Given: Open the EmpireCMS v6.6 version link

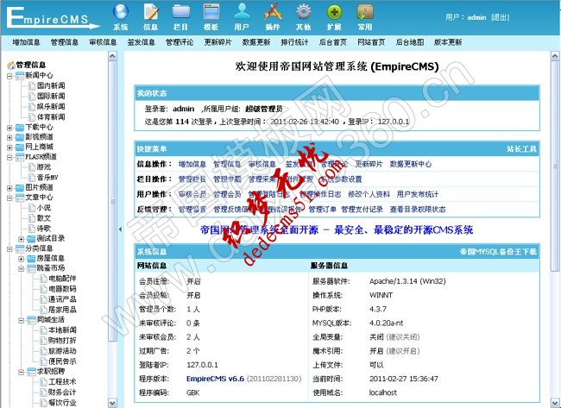Looking at the screenshot, I should [215, 379].
